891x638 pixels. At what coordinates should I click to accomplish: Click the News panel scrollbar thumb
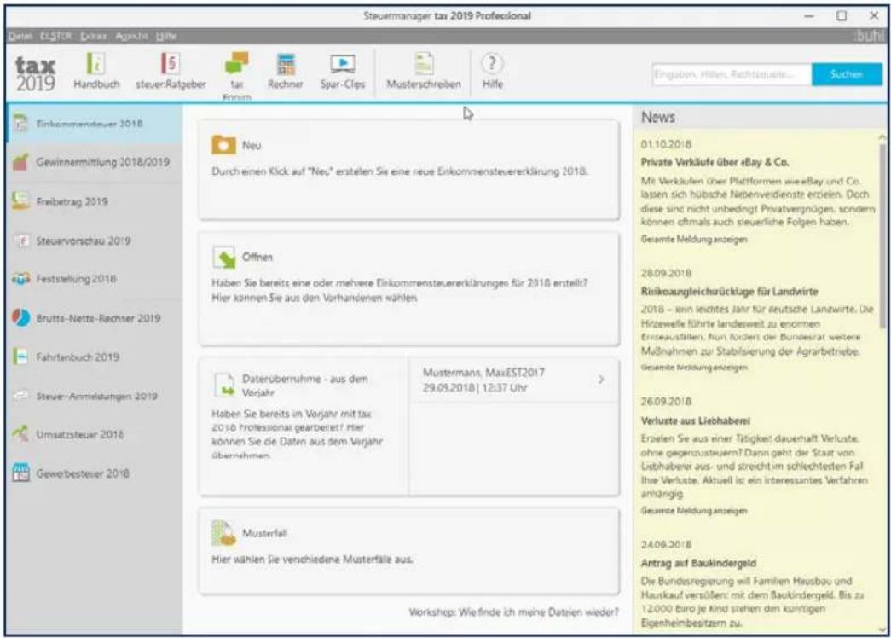(882, 236)
